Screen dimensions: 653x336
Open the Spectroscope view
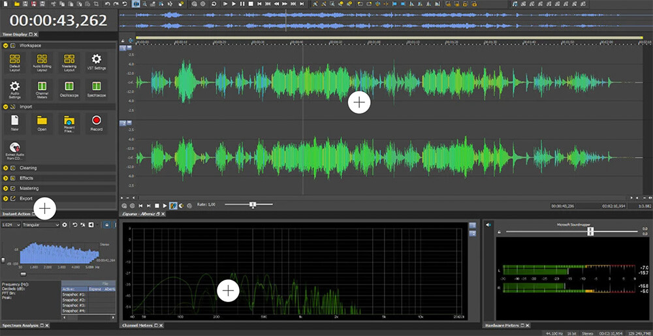coord(96,89)
